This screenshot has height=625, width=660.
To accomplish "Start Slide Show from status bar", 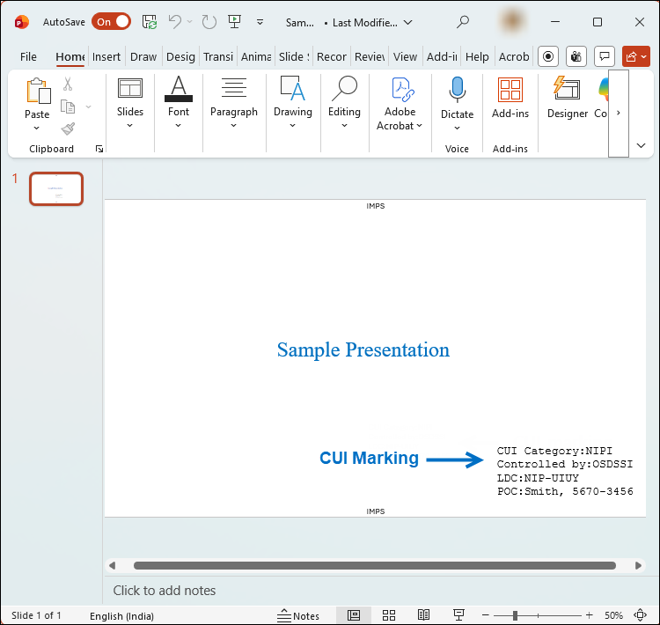I will [x=458, y=615].
